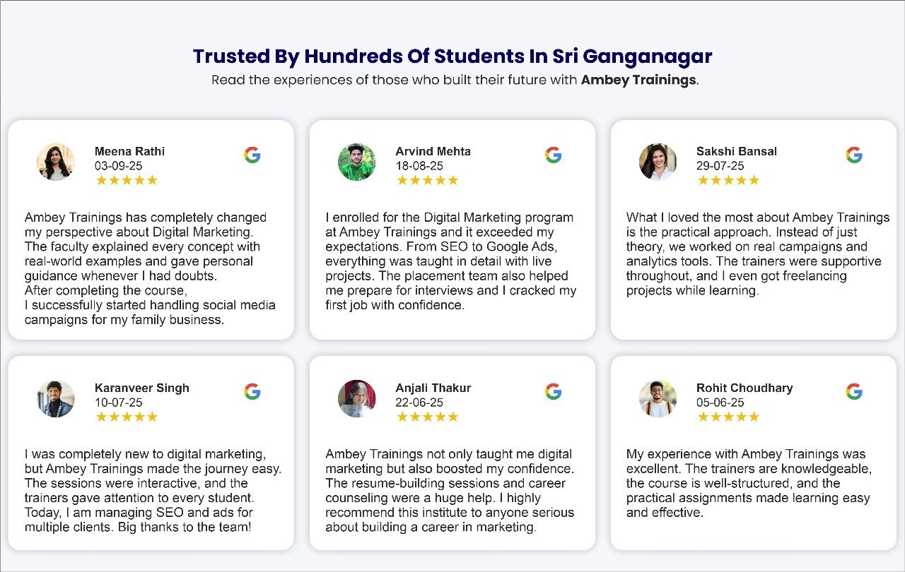Open Arvind Mehta's profile photo

356,162
